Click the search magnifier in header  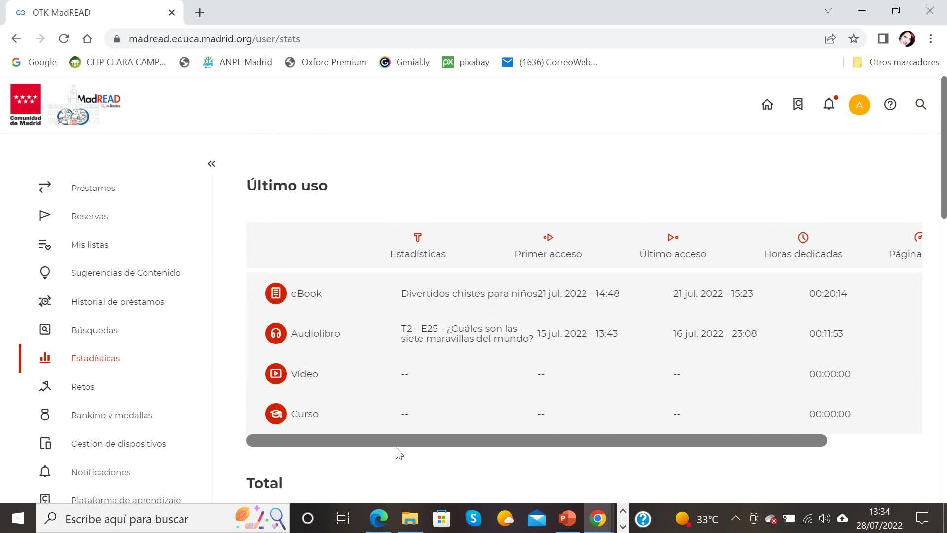[920, 104]
